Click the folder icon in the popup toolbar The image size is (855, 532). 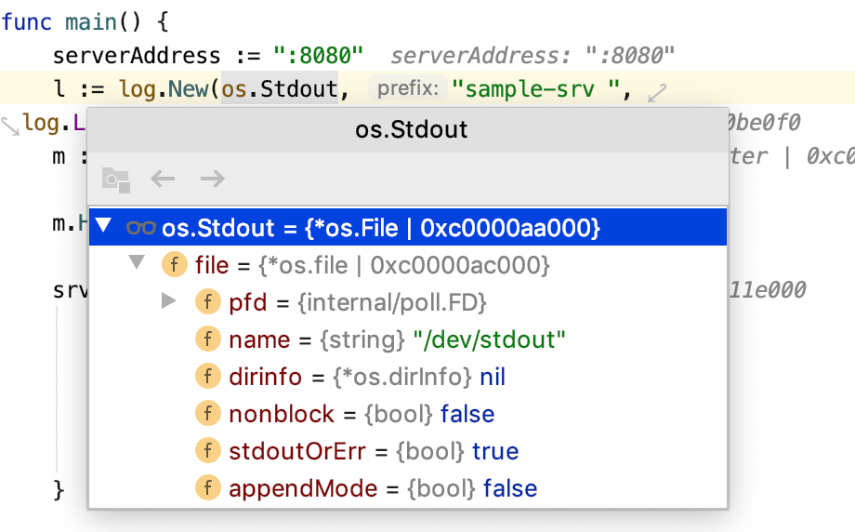pos(115,179)
